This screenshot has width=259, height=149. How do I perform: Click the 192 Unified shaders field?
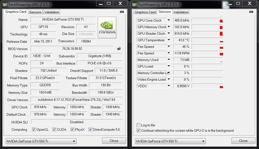click(x=48, y=71)
